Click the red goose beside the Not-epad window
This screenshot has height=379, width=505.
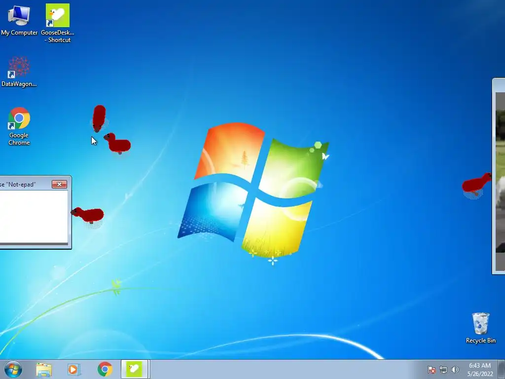point(88,215)
